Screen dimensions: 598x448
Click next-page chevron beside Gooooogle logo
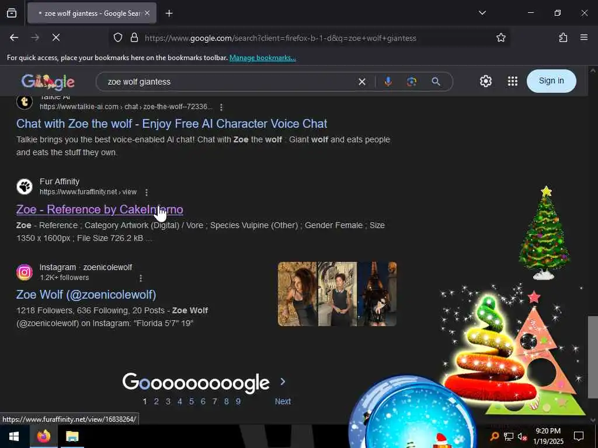pos(283,381)
